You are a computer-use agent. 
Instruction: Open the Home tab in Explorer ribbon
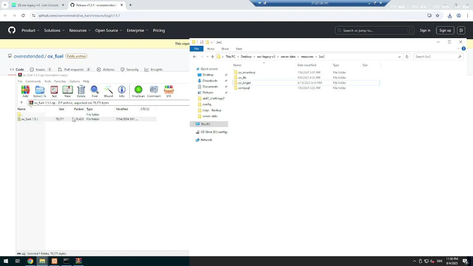coord(211,49)
